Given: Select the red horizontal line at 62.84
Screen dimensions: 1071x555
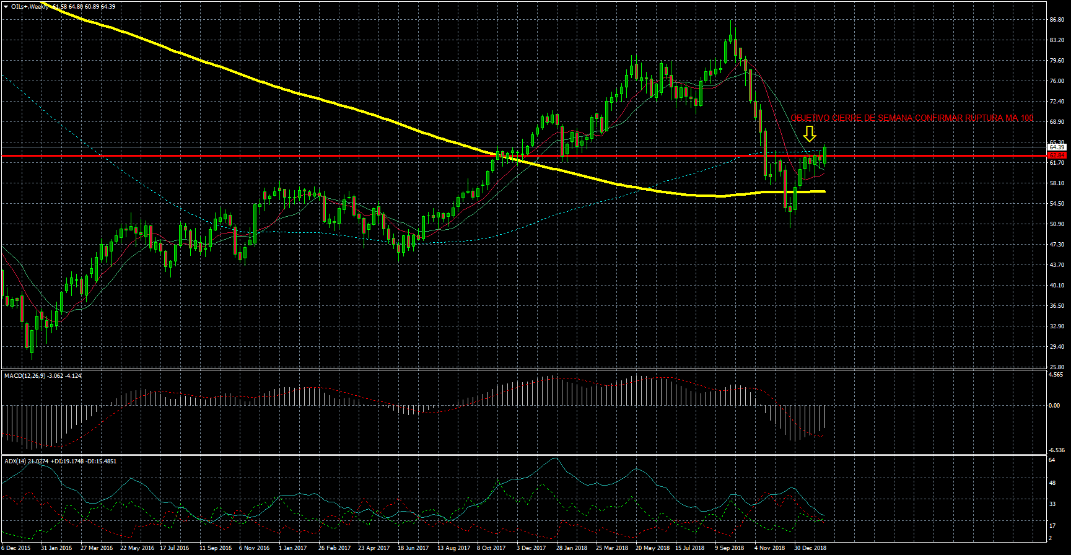Looking at the screenshot, I should [x=372, y=155].
